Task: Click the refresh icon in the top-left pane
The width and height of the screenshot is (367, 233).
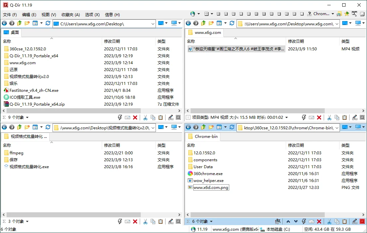Action: (47, 23)
